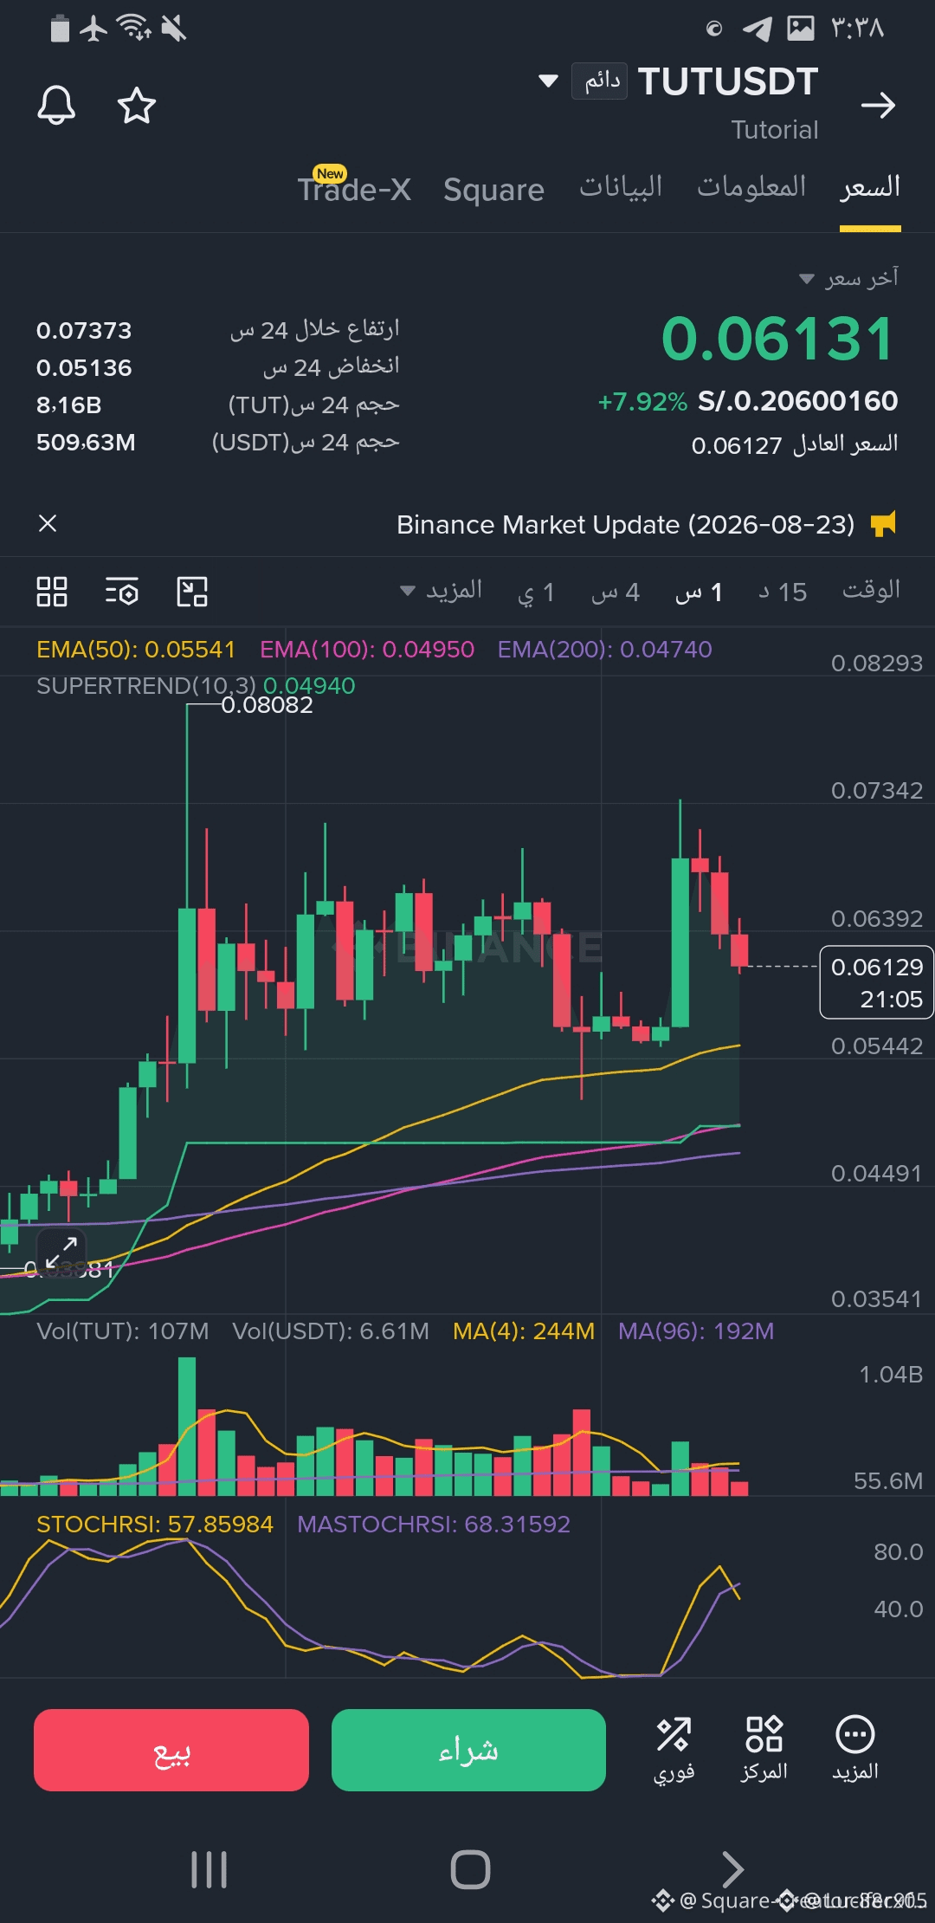The height and width of the screenshot is (1923, 935).
Task: Tap the price alert bell icon
Action: (56, 106)
